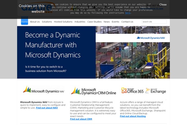Viewport: 187px width, 125px height.
Task: Navigate to Hosted Solutions
Action: coord(63,22)
